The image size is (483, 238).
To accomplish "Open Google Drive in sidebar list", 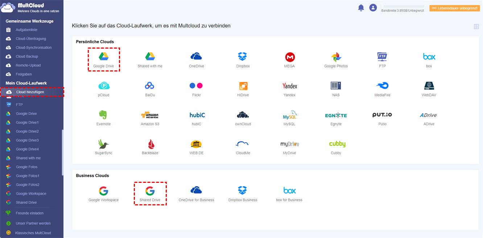I will pos(26,114).
